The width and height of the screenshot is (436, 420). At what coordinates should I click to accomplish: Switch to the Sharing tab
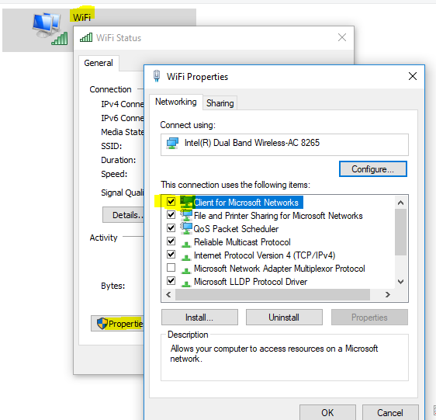click(x=220, y=103)
